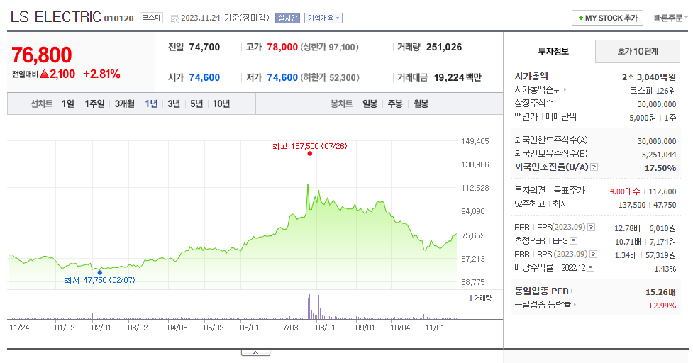Select the 일봉 candle chart
Viewport: 693px width, 363px height.
pyautogui.click(x=370, y=104)
